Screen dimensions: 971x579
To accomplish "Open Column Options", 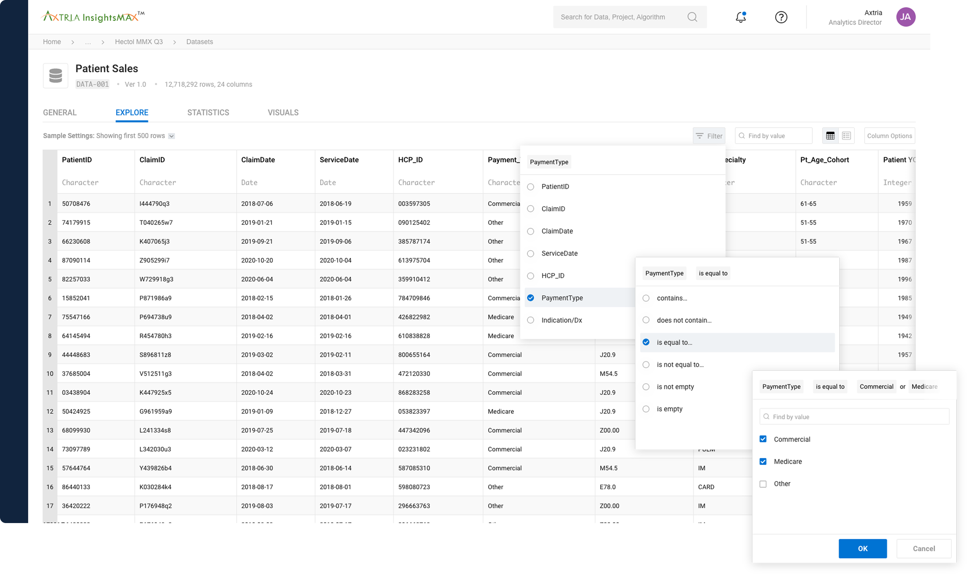I will (x=890, y=135).
